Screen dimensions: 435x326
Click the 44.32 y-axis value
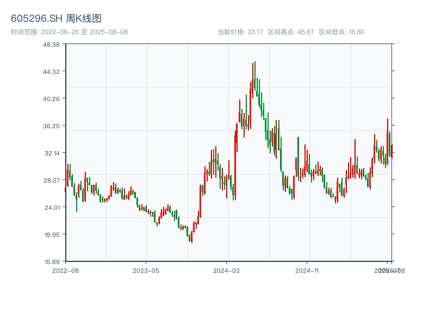[51, 72]
